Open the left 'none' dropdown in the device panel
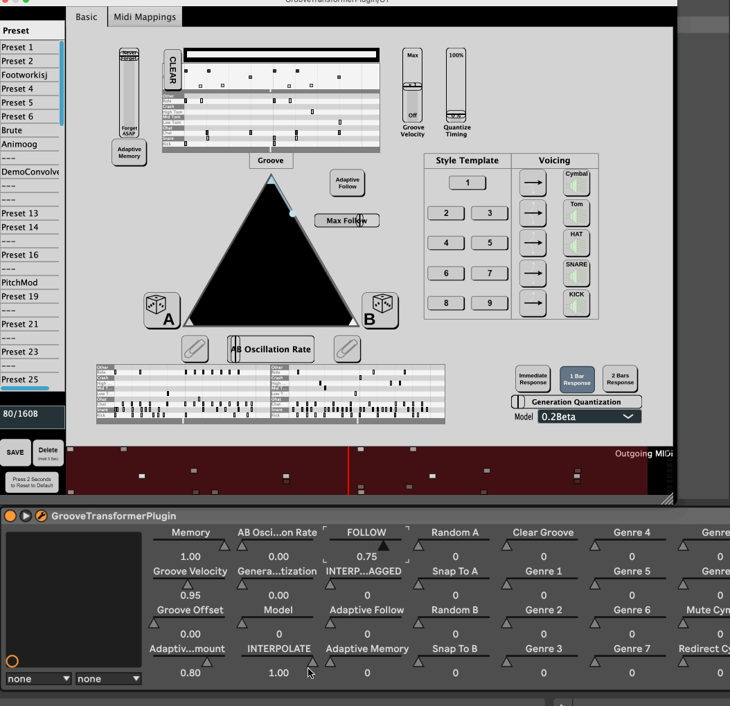Image resolution: width=730 pixels, height=706 pixels. point(39,679)
